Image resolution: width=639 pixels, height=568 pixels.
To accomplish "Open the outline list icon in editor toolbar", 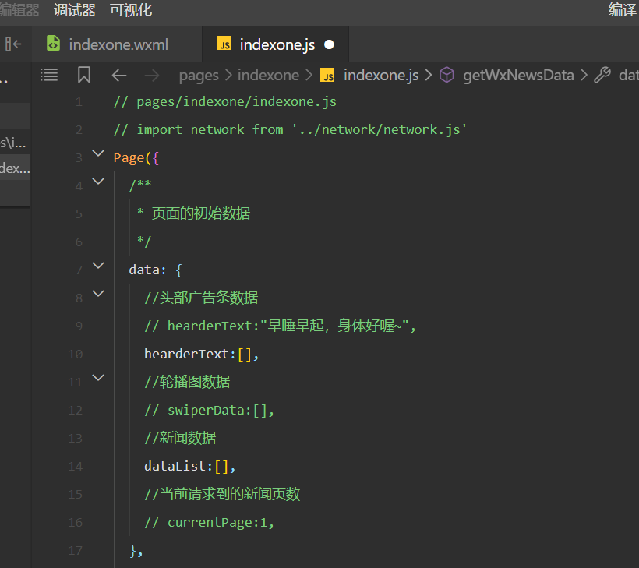I will [x=49, y=75].
